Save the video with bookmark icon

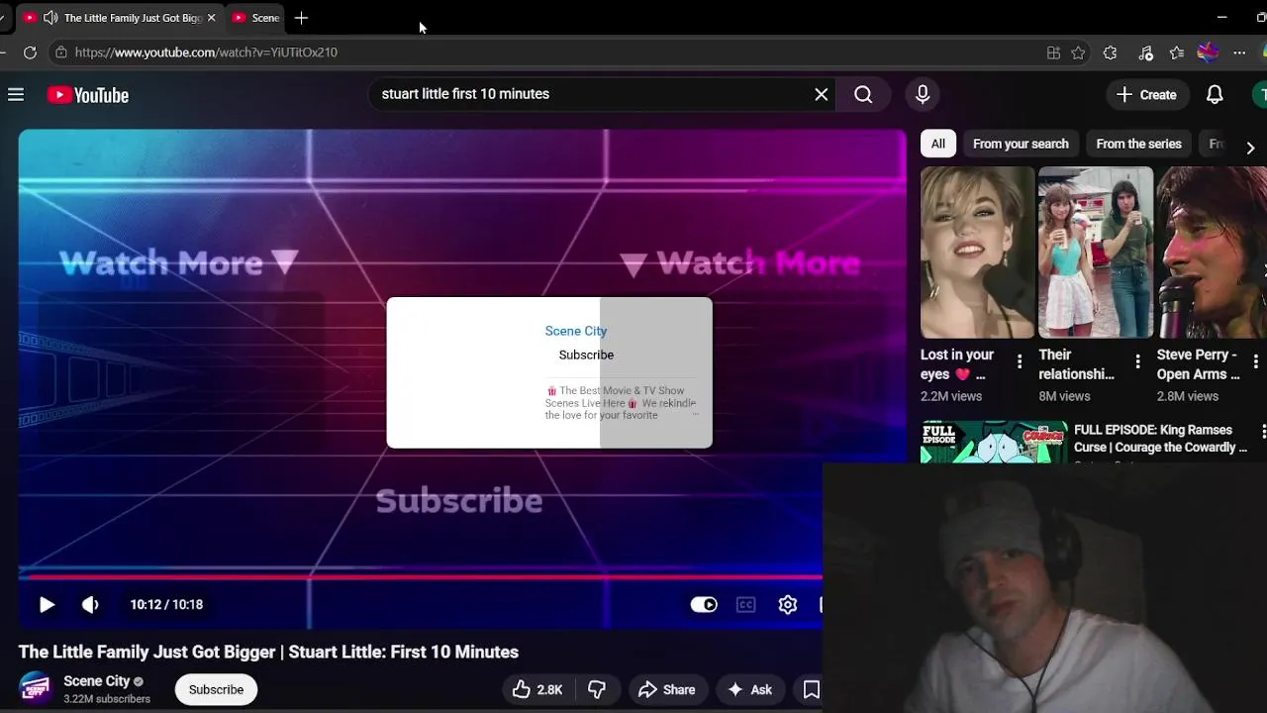(811, 689)
